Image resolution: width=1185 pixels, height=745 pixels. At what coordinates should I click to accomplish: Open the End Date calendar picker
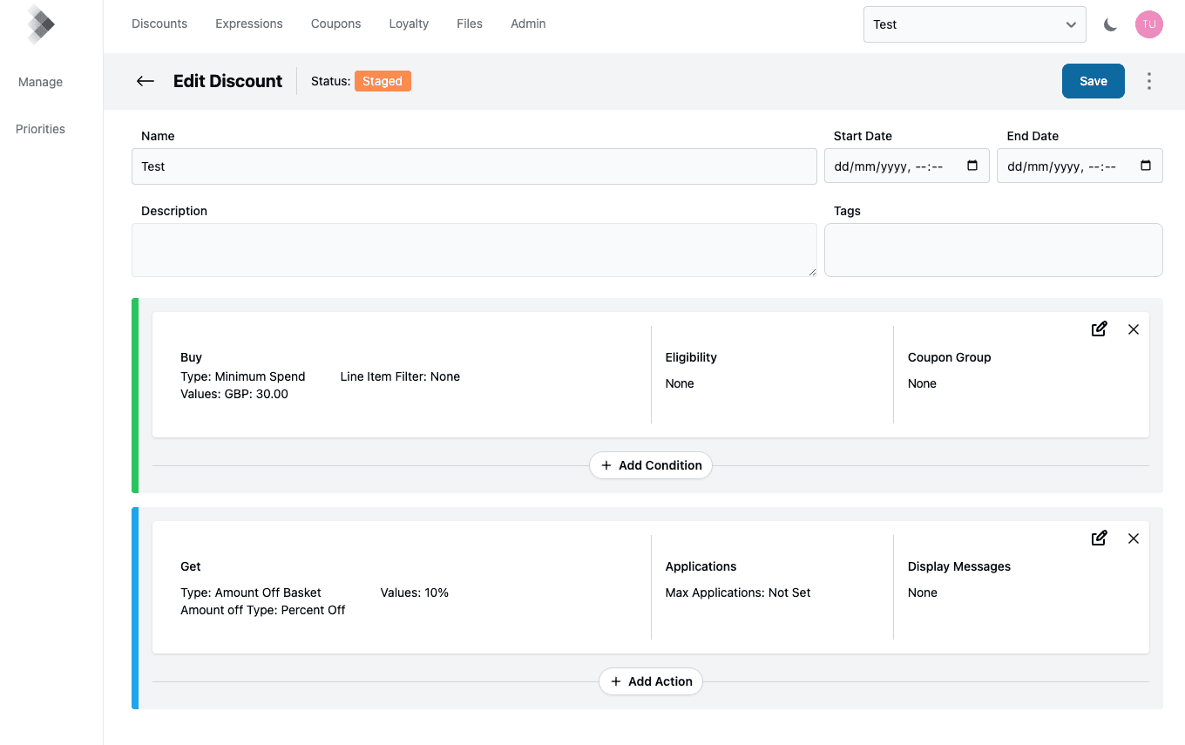pyautogui.click(x=1145, y=166)
